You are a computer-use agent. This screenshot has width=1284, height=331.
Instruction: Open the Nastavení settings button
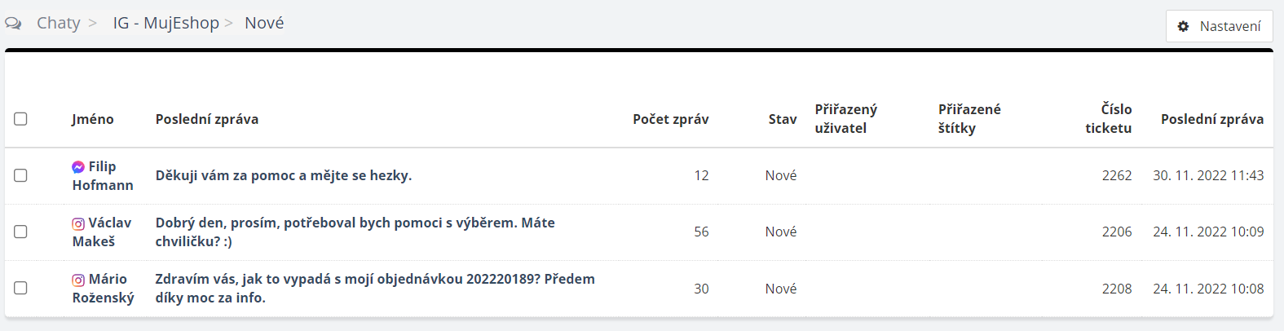[1219, 26]
